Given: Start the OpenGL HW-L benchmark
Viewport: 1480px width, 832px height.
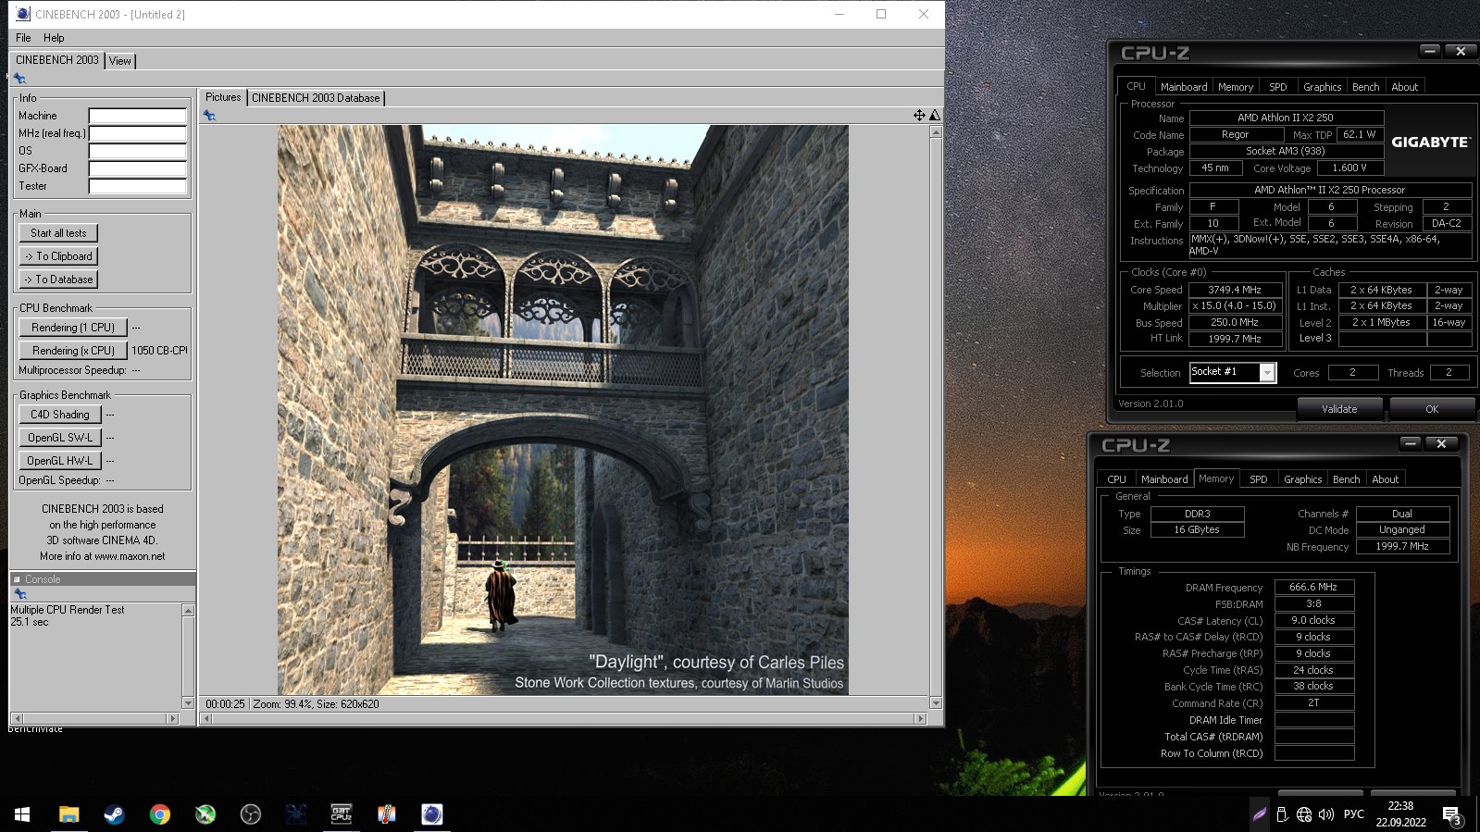Looking at the screenshot, I should pyautogui.click(x=60, y=461).
